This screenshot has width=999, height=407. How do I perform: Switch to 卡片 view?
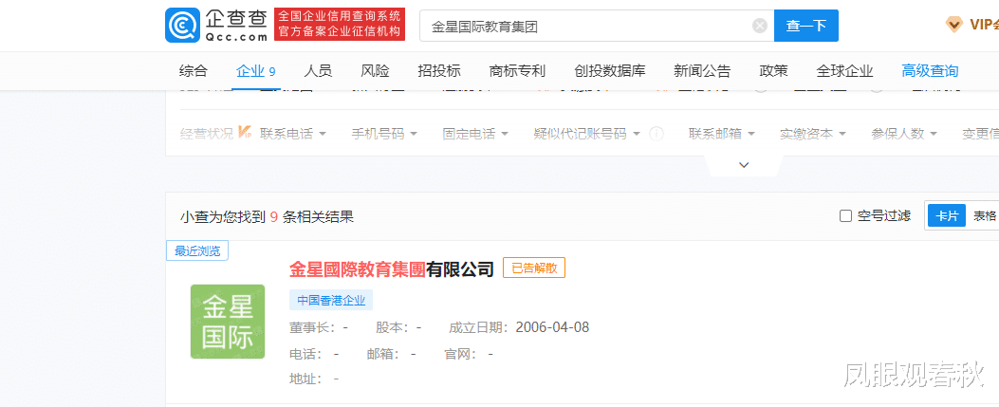point(946,216)
